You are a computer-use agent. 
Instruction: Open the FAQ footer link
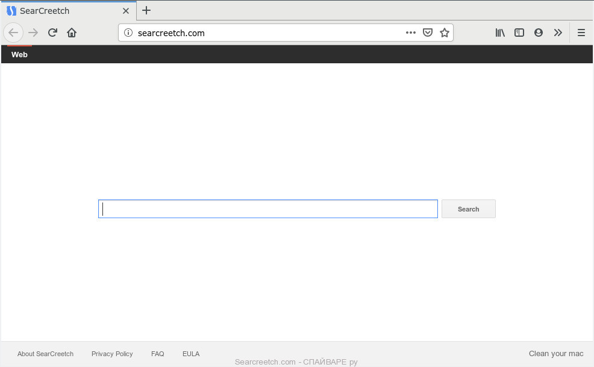158,354
